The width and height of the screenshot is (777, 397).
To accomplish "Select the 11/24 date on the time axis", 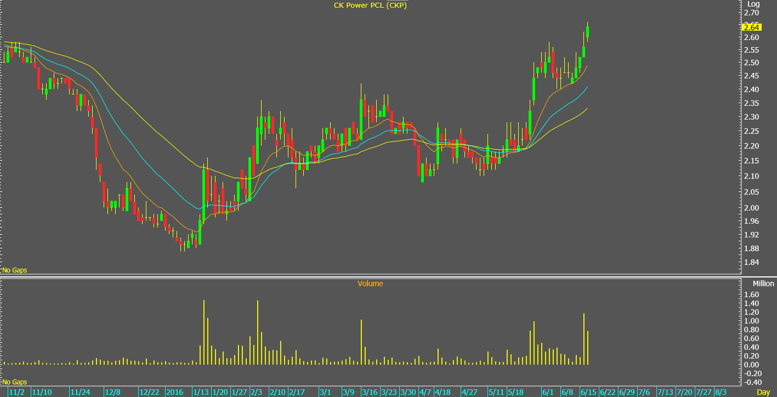I will point(81,392).
